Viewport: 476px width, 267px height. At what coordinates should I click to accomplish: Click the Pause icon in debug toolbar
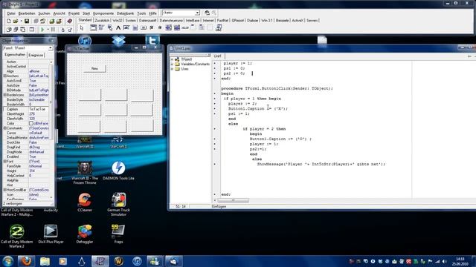53,30
